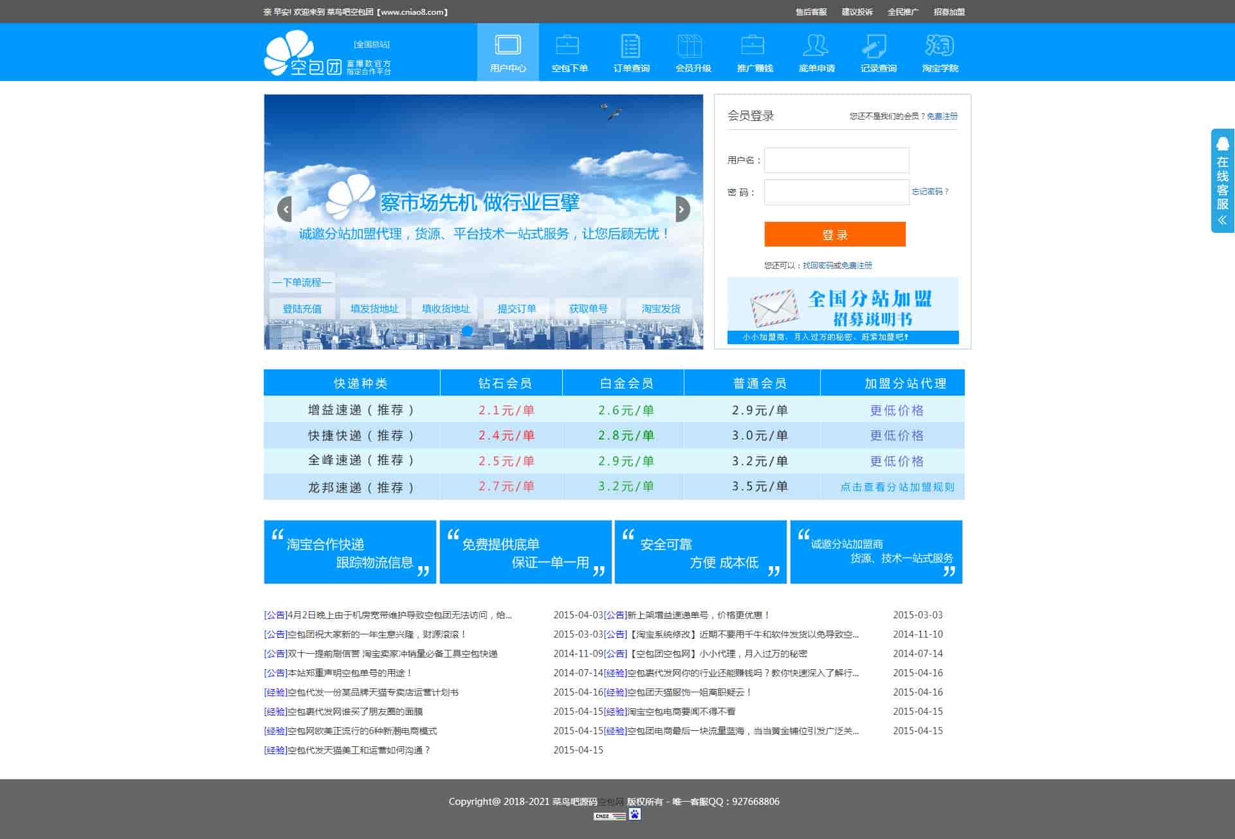Click the 推广赚钱 briefcase icon
This screenshot has height=839, width=1235.
pyautogui.click(x=754, y=45)
